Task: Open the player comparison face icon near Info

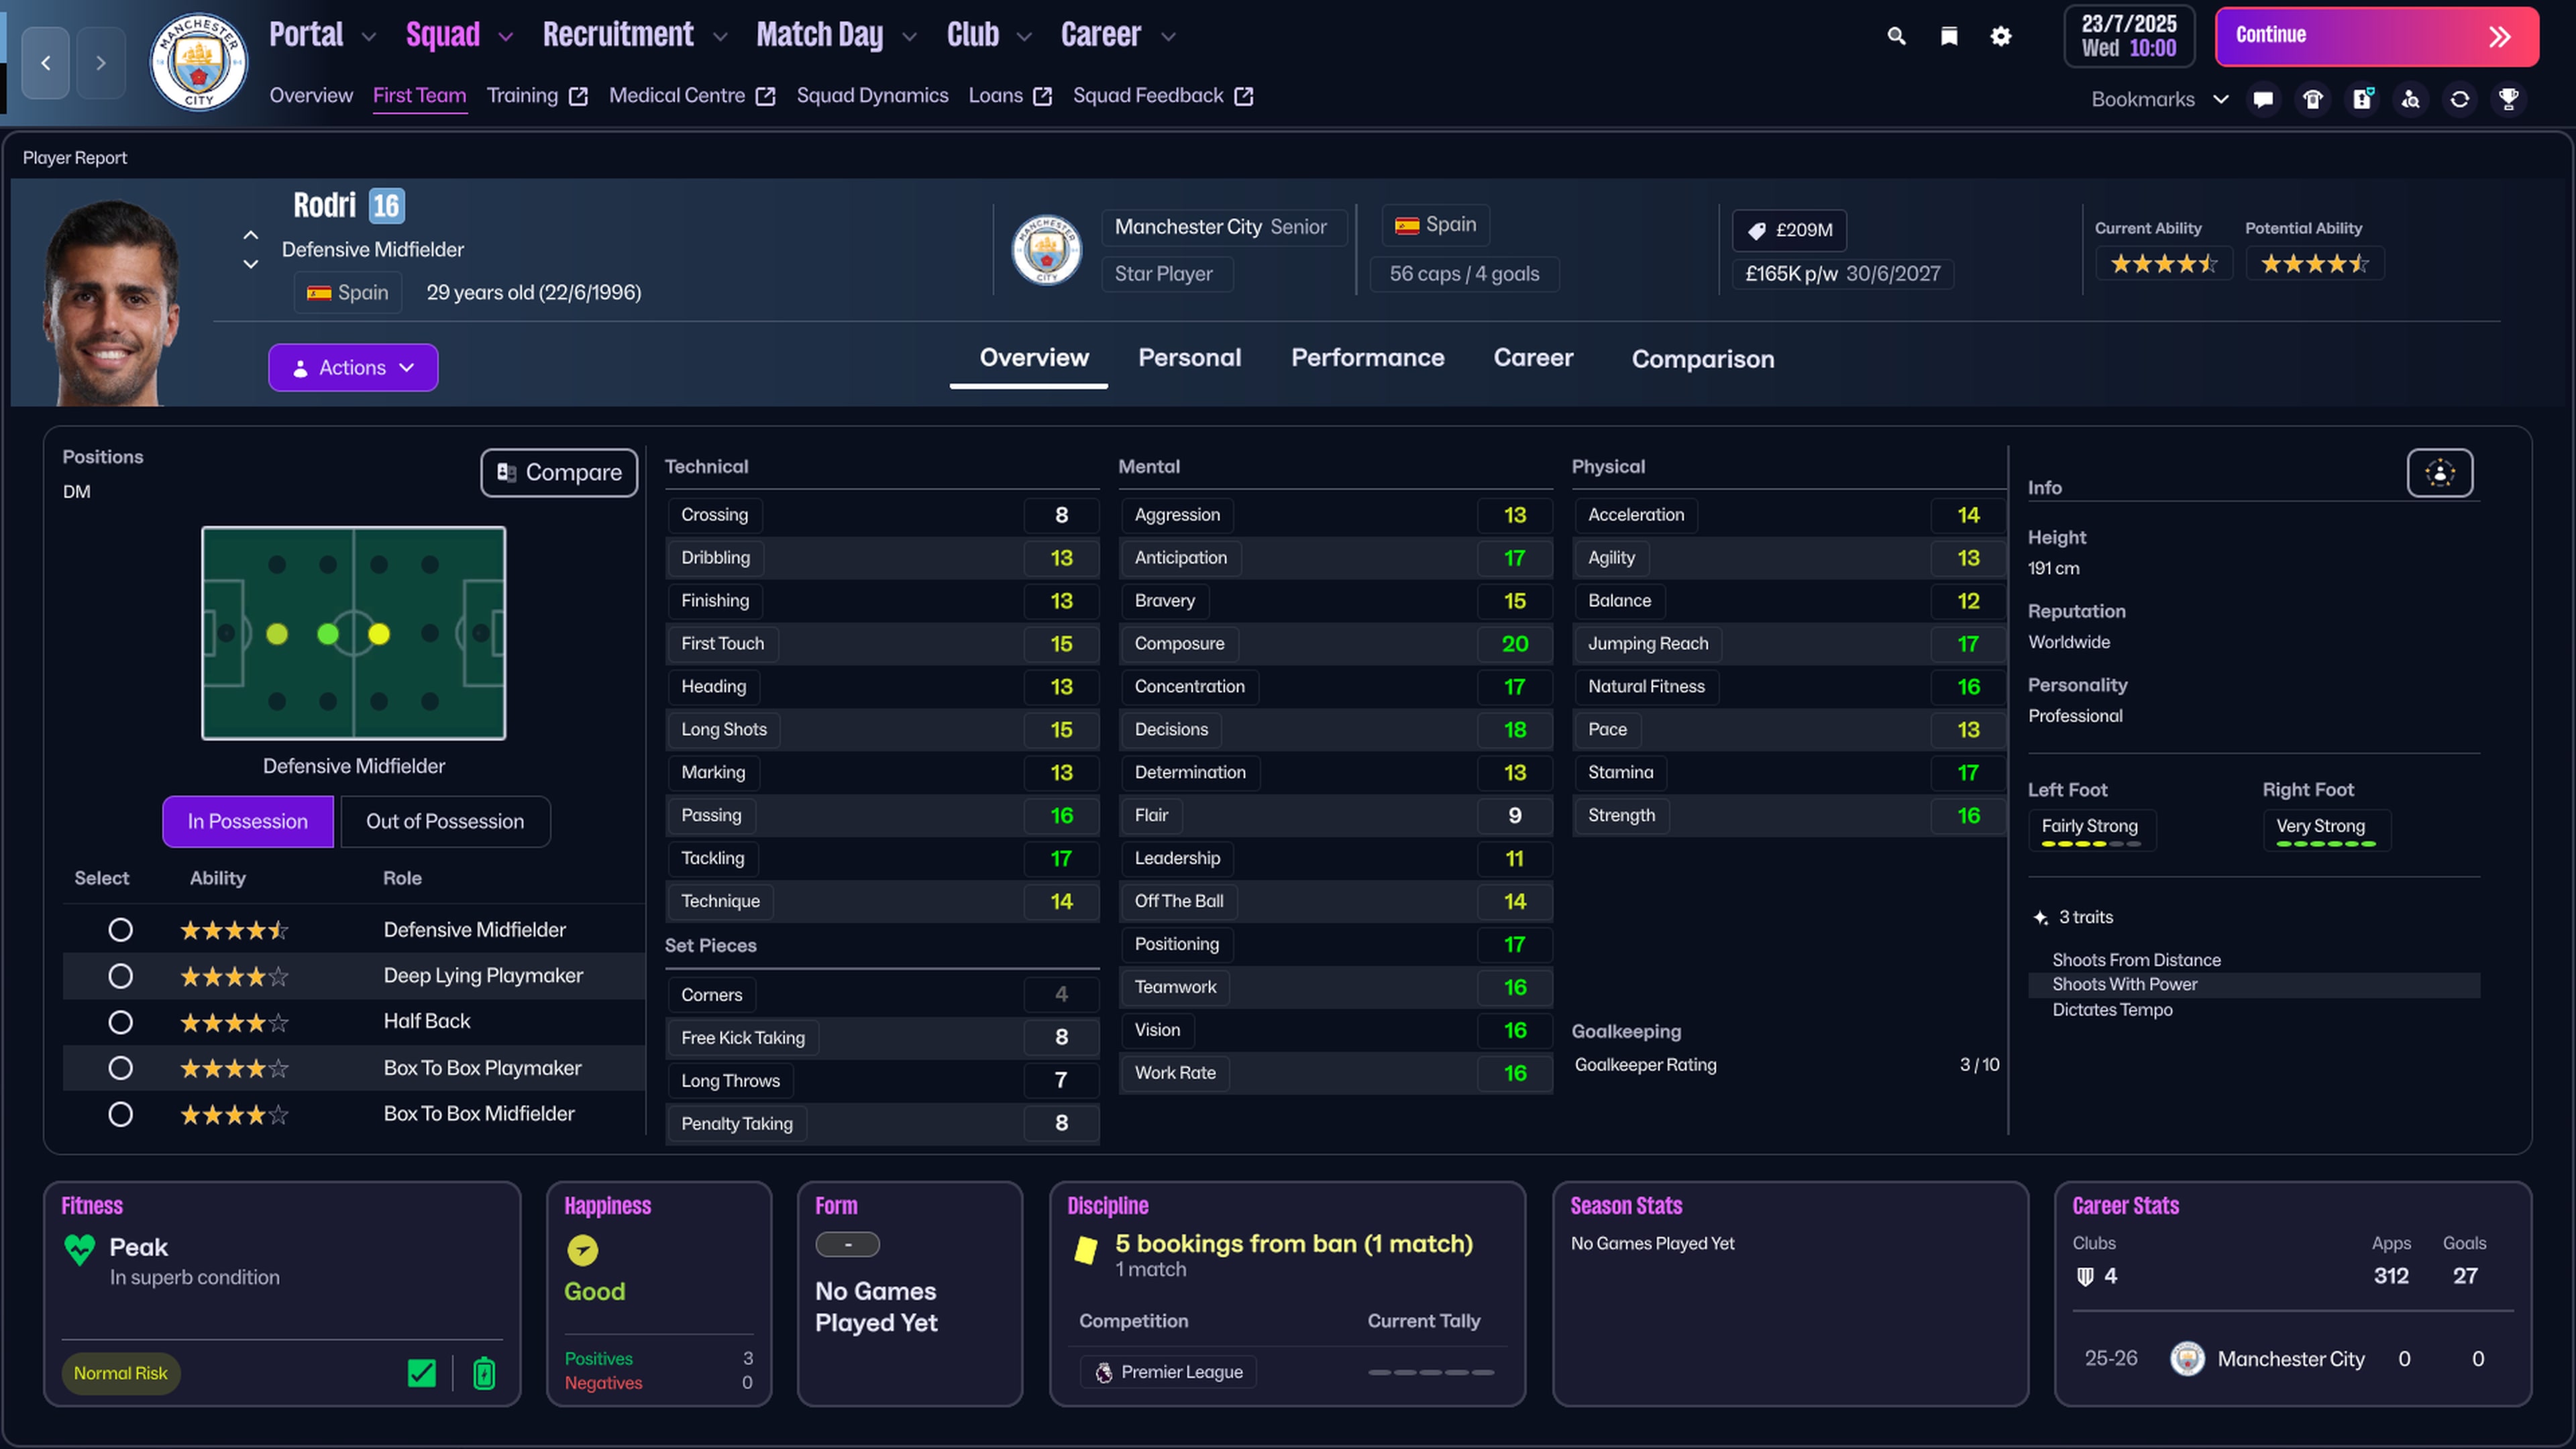Action: (x=2440, y=473)
